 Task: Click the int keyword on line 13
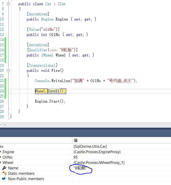coord(44,35)
